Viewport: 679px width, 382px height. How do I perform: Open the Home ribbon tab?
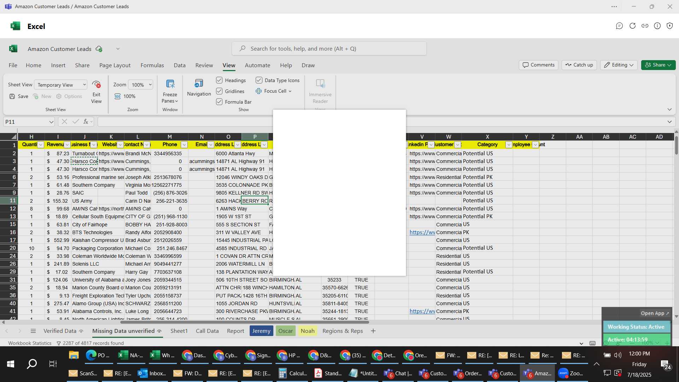(34, 65)
